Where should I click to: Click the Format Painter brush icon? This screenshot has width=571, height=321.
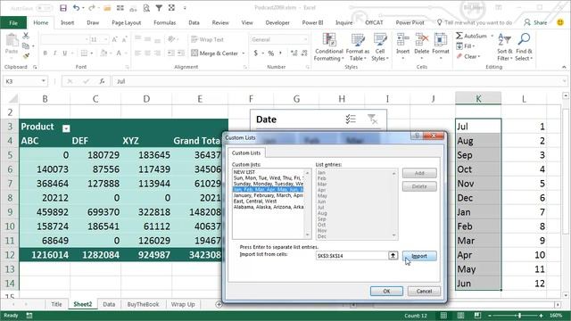tap(26, 55)
